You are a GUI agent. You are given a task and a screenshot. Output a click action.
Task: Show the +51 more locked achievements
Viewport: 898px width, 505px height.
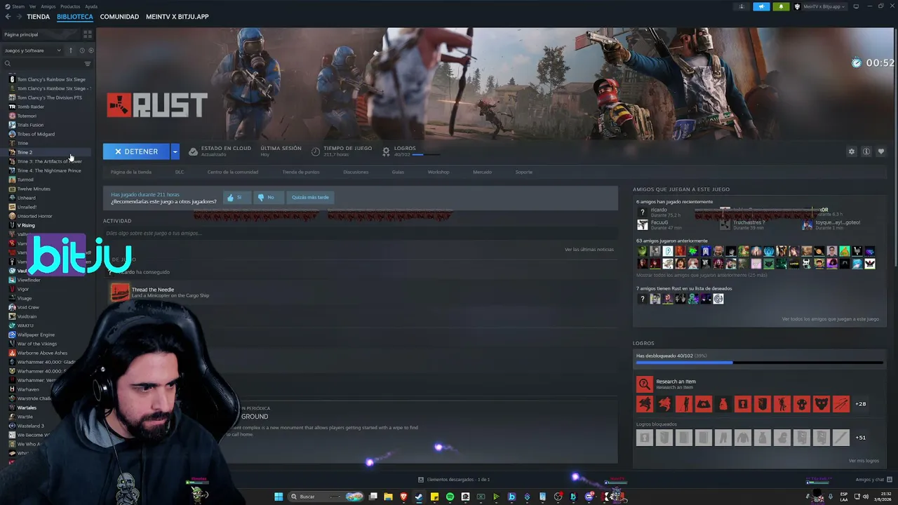(x=860, y=438)
